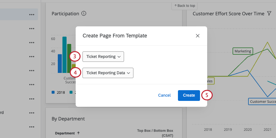
Task: Cancel the template page creation
Action: (x=164, y=95)
